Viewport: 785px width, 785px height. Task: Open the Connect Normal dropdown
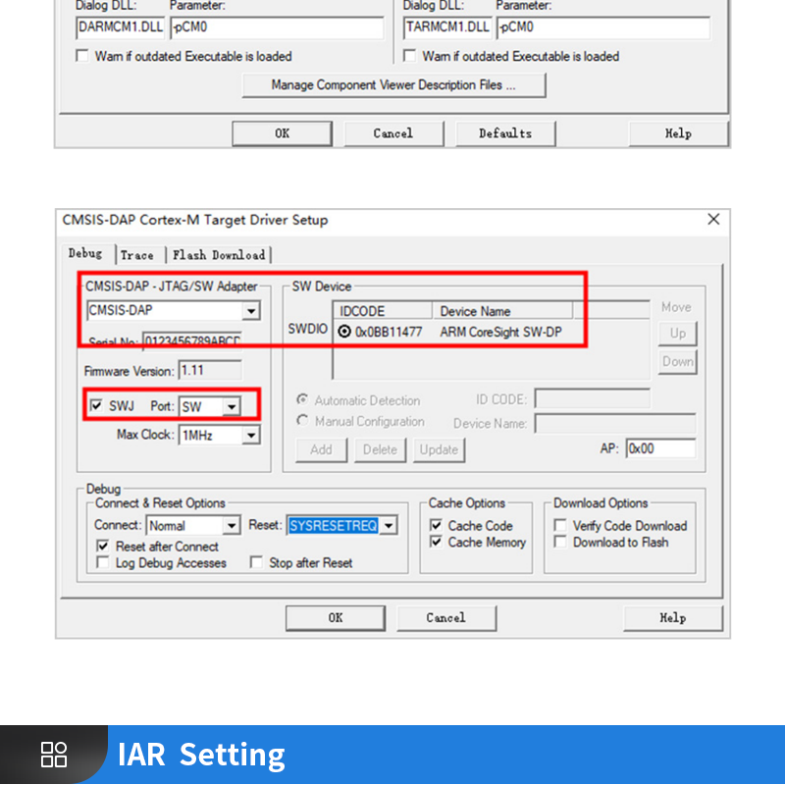(x=231, y=526)
